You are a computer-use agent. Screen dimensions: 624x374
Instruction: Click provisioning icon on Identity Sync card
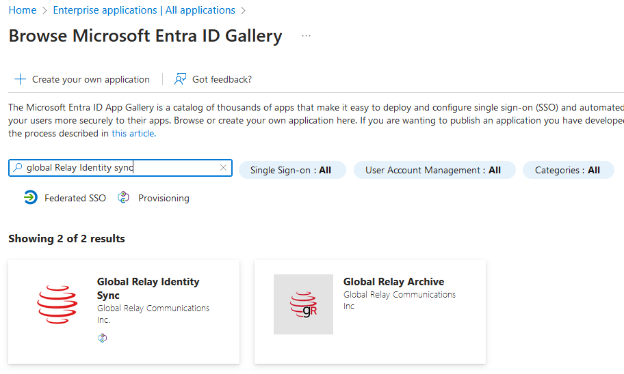click(102, 338)
